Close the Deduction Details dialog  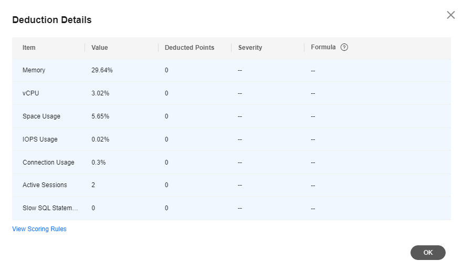[x=450, y=15]
